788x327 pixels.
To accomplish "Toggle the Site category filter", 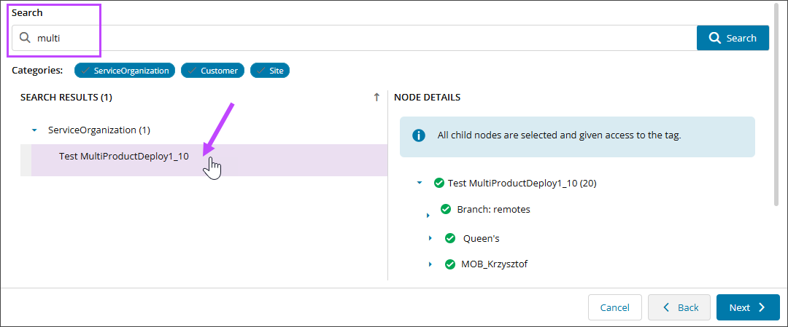I will pyautogui.click(x=270, y=71).
